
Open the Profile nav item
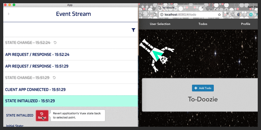coord(246,24)
